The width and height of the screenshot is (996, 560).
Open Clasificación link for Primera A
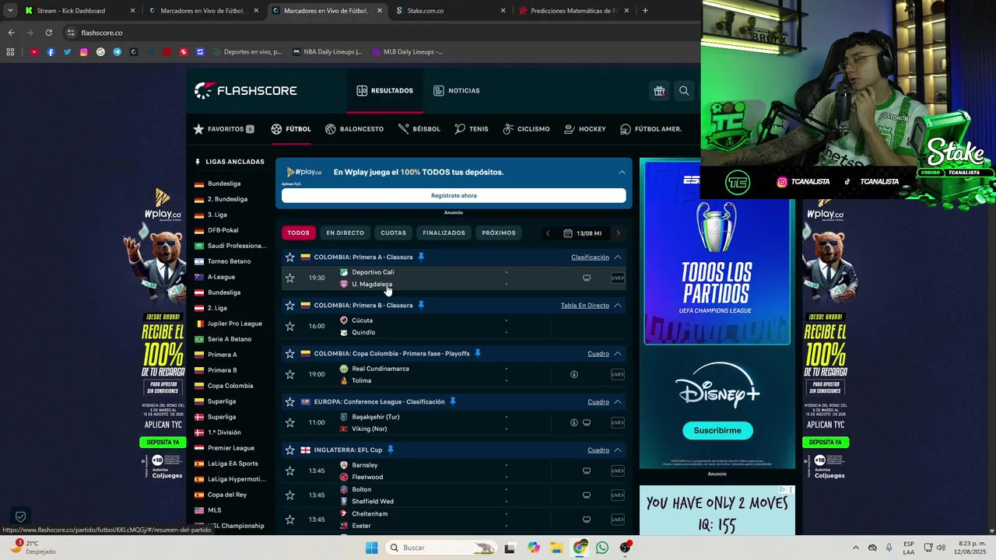pos(590,257)
